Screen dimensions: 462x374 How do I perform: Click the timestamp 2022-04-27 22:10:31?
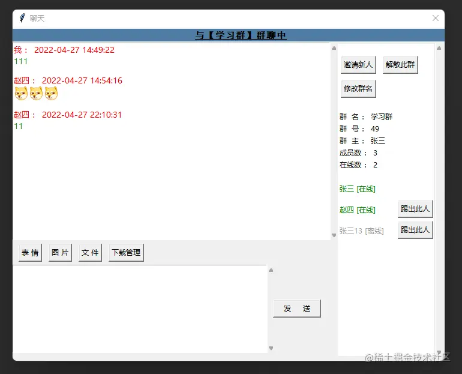pyautogui.click(x=82, y=115)
